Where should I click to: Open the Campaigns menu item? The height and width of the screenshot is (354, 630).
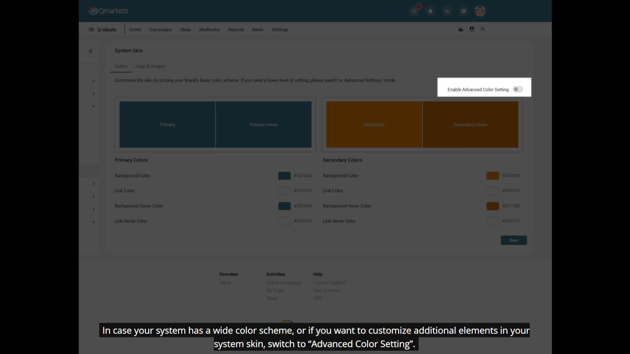point(160,29)
